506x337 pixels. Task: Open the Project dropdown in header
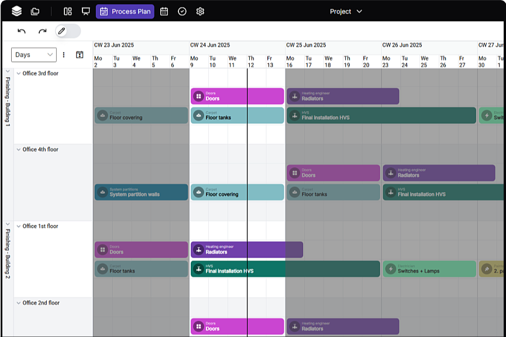click(x=346, y=11)
